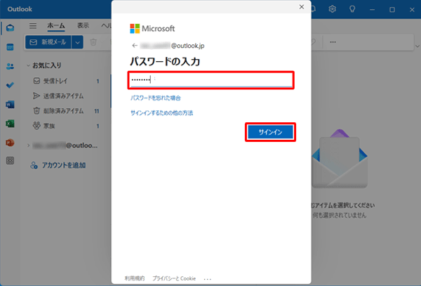Switch to the ホーム tab
421x286 pixels.
56,25
